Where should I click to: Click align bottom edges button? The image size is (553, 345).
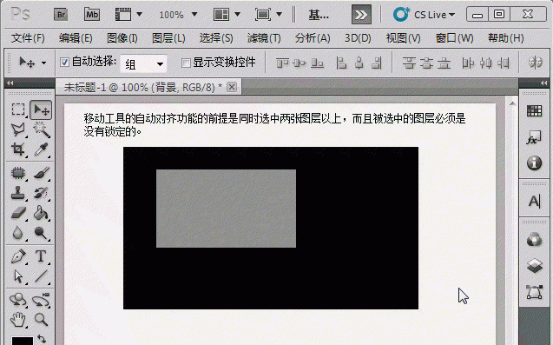[317, 63]
